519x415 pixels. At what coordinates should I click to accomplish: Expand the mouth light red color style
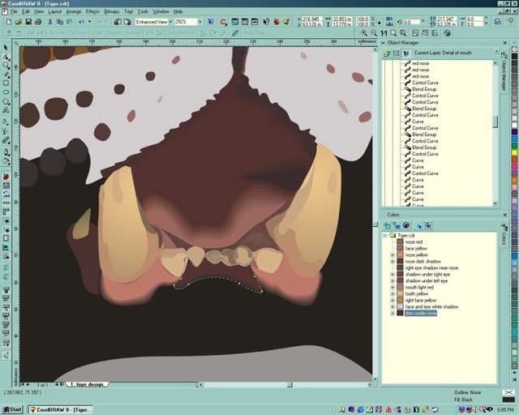[x=392, y=287]
